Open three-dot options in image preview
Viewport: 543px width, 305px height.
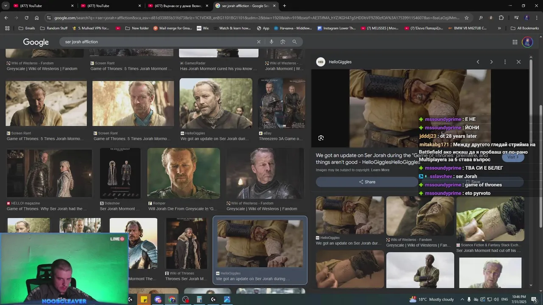[x=505, y=62]
